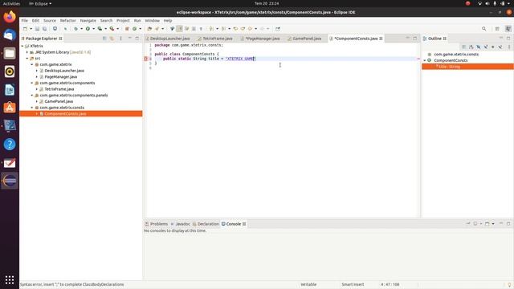This screenshot has width=514, height=289.
Task: Toggle Link with Editor in Package Explorer
Action: tap(112, 39)
